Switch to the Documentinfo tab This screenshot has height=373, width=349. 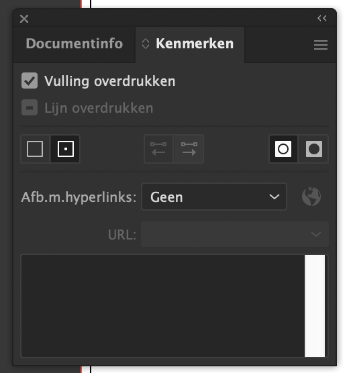click(x=74, y=44)
